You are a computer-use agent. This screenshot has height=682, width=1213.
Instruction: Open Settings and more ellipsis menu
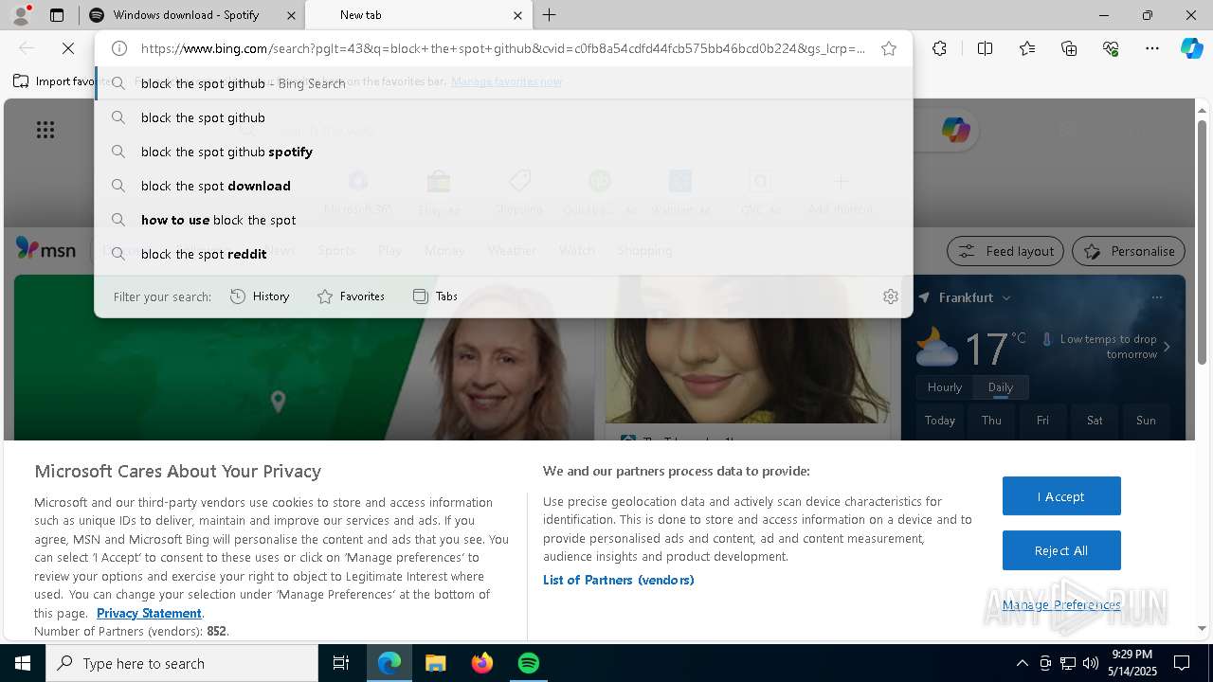click(x=1152, y=48)
